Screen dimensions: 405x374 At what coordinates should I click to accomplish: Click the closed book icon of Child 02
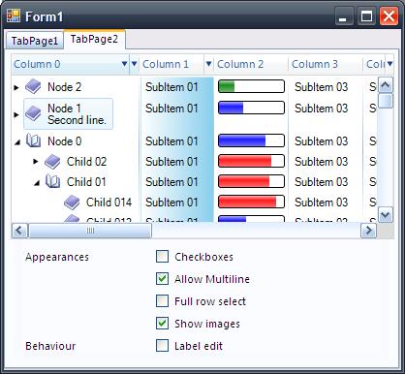pos(52,162)
